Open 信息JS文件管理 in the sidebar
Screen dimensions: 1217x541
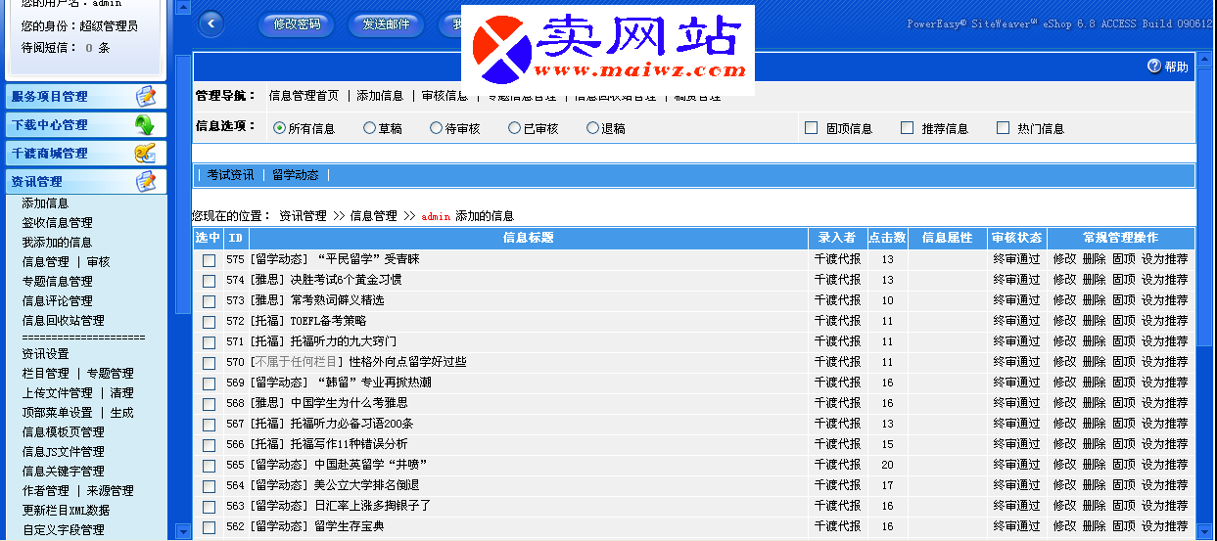pos(64,452)
